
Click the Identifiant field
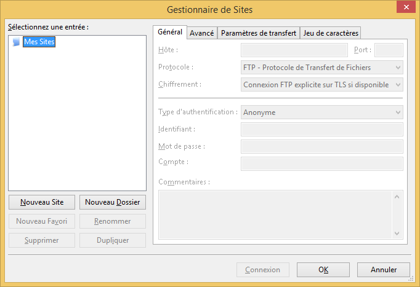[x=321, y=129]
